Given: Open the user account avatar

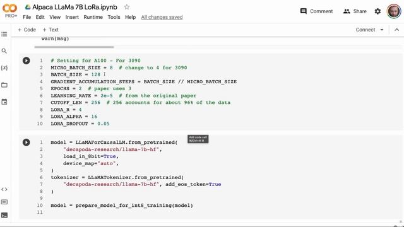Looking at the screenshot, I should (394, 11).
